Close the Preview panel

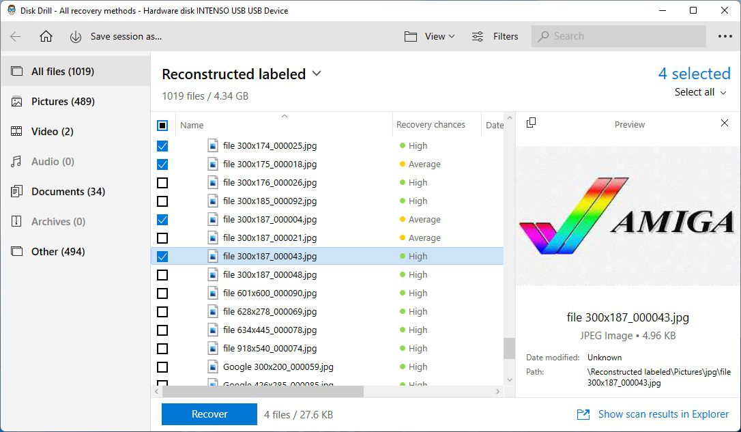click(725, 123)
